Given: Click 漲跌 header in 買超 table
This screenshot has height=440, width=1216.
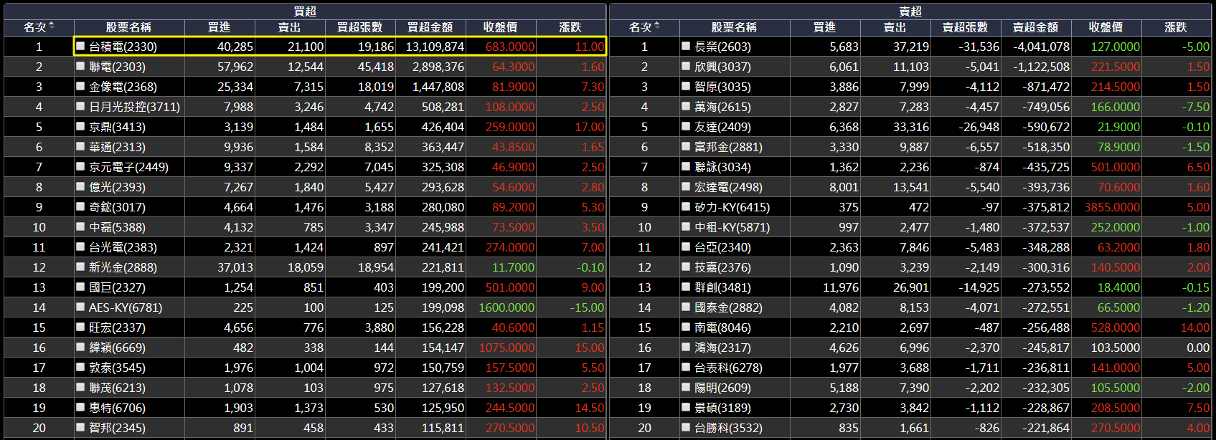Looking at the screenshot, I should pos(571,27).
